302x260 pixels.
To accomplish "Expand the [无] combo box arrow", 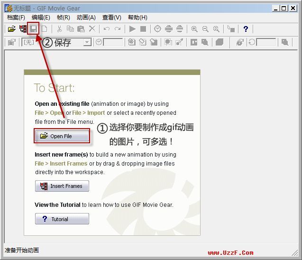I will coord(87,42).
